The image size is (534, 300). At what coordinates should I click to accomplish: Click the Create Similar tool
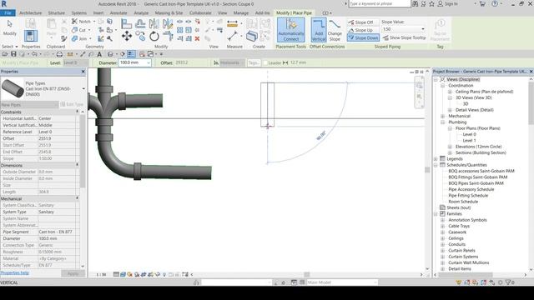252,36
